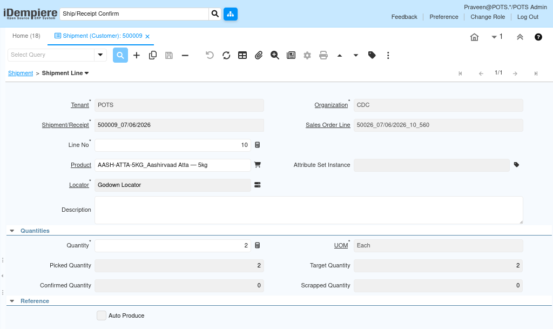Open the Select Query dropdown arrow

click(x=100, y=55)
